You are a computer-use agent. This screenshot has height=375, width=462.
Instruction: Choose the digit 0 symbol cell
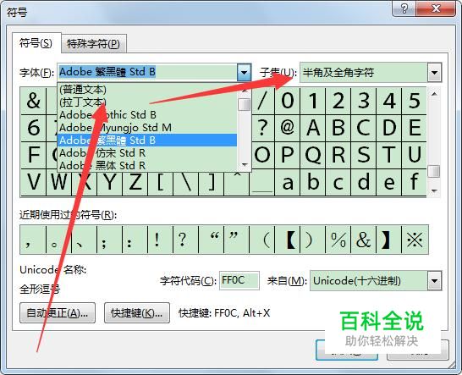click(x=288, y=101)
